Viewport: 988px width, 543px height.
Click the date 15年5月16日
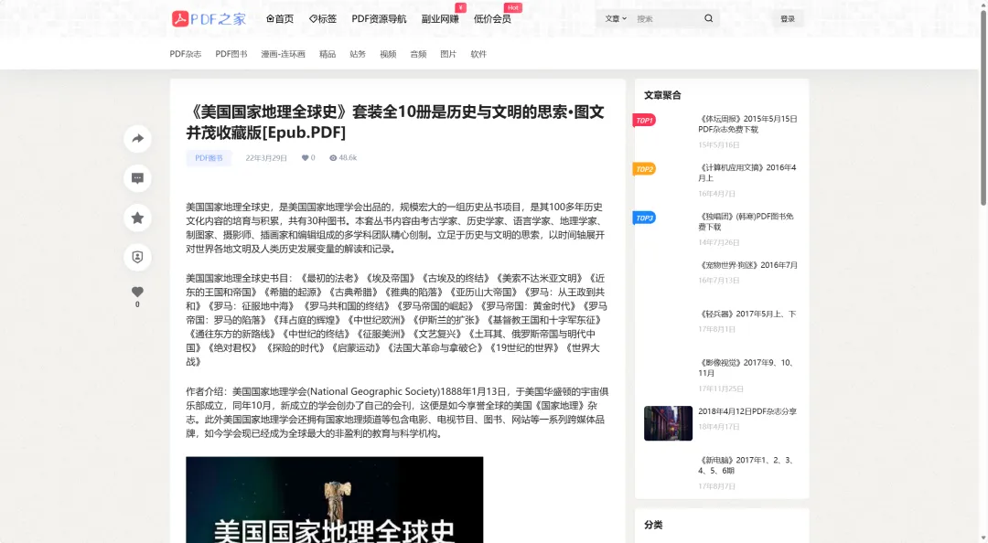(718, 144)
